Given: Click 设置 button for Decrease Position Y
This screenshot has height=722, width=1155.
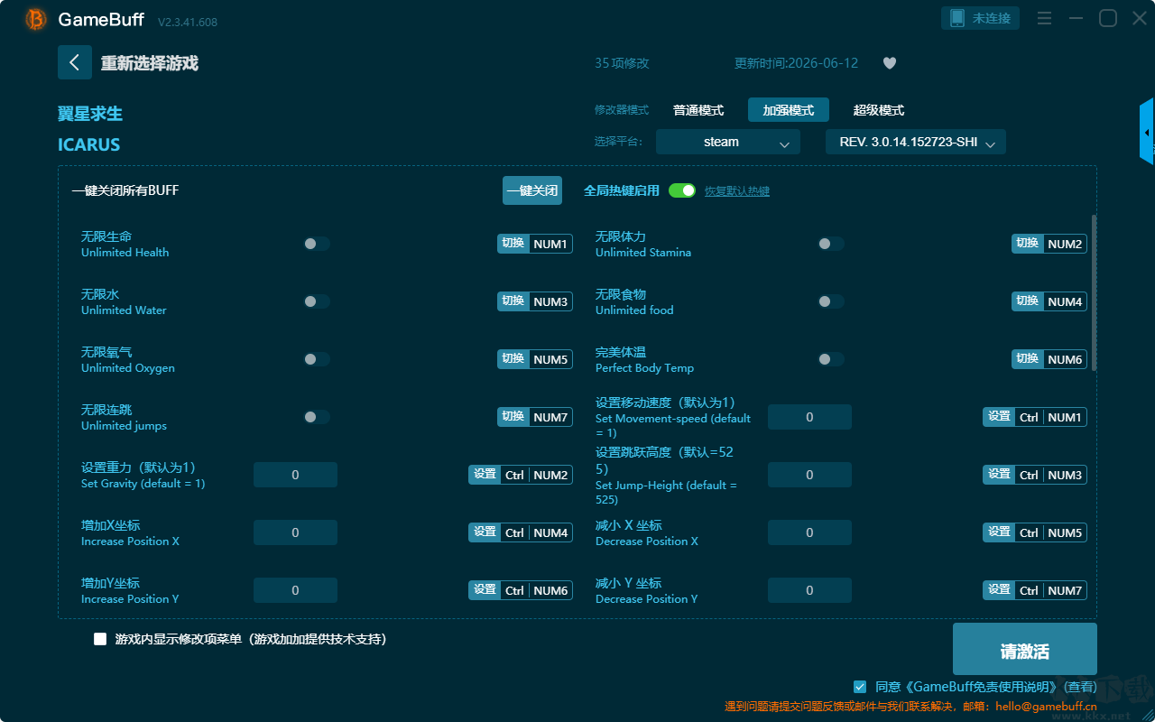Looking at the screenshot, I should pos(998,590).
